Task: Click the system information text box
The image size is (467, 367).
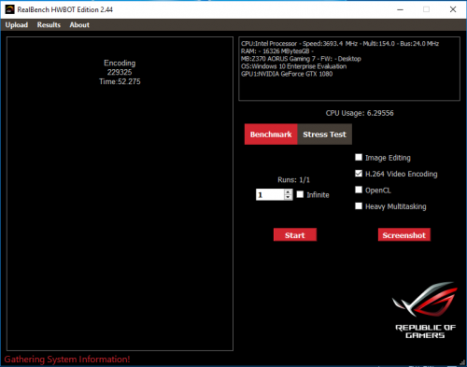Action: tap(349, 69)
